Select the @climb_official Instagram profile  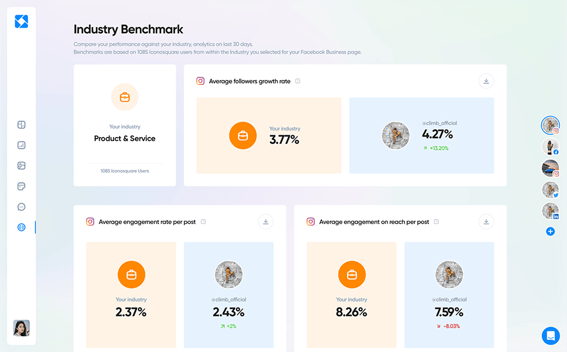[551, 126]
